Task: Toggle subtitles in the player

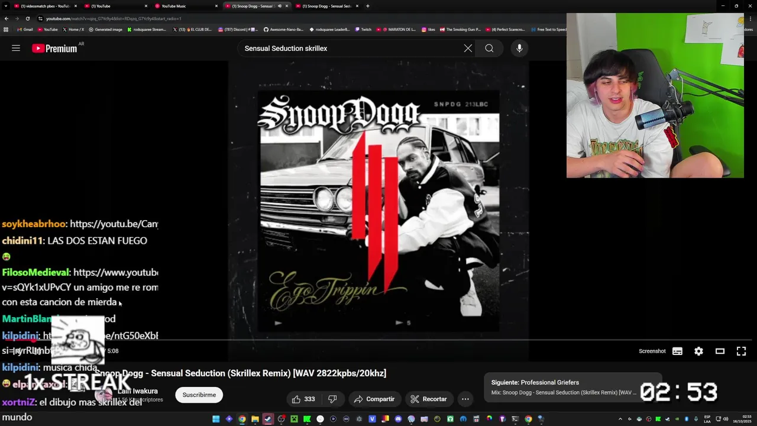Action: pyautogui.click(x=677, y=351)
